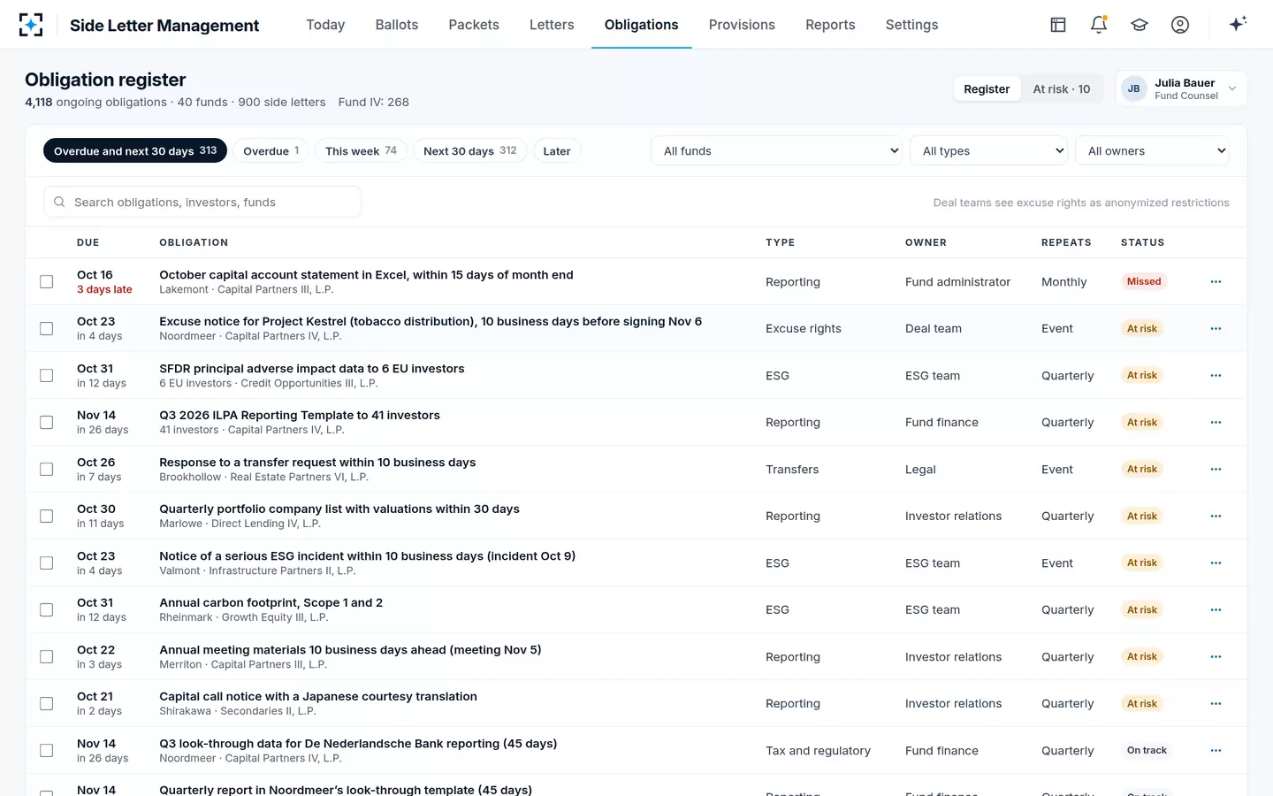Open more actions for De Nederlandsche Bank row
The width and height of the screenshot is (1273, 796).
[1216, 750]
